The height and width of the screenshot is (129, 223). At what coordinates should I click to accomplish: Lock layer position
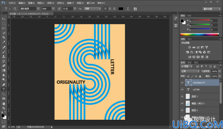pos(196,77)
